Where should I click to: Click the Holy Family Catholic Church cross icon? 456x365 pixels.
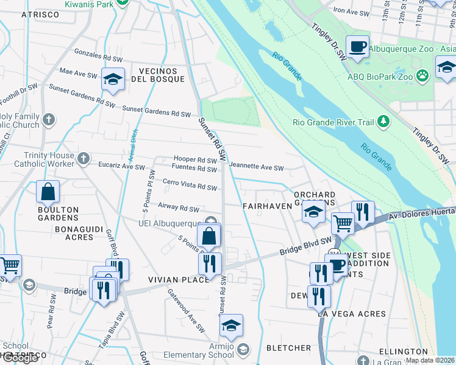pyautogui.click(x=49, y=120)
